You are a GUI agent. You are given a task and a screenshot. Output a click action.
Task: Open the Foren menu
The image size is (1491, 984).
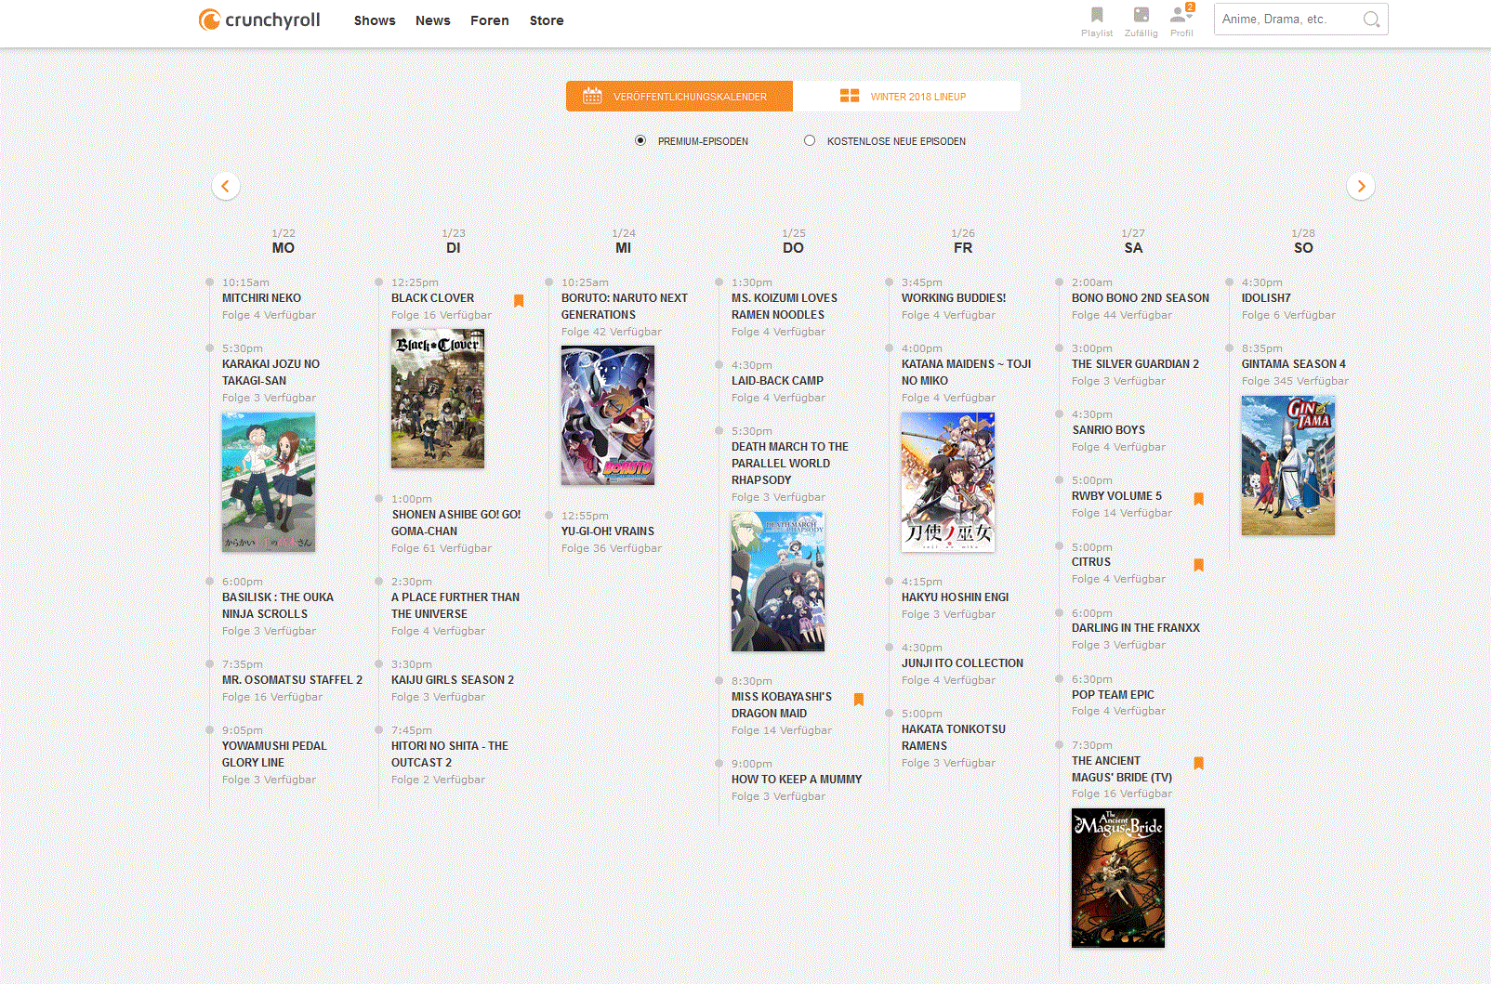(490, 20)
